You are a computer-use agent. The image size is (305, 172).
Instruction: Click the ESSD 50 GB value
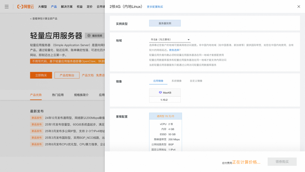click(172, 134)
